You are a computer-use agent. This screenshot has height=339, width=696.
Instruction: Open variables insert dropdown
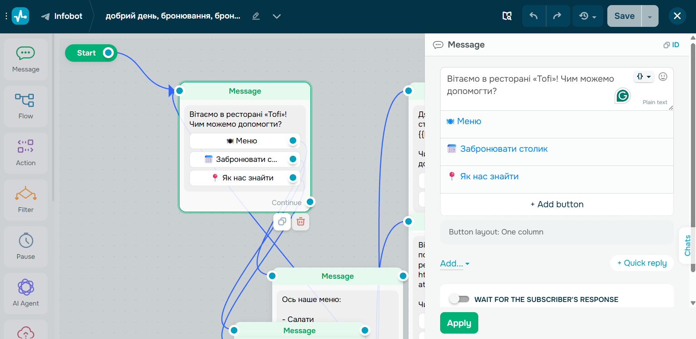(644, 77)
